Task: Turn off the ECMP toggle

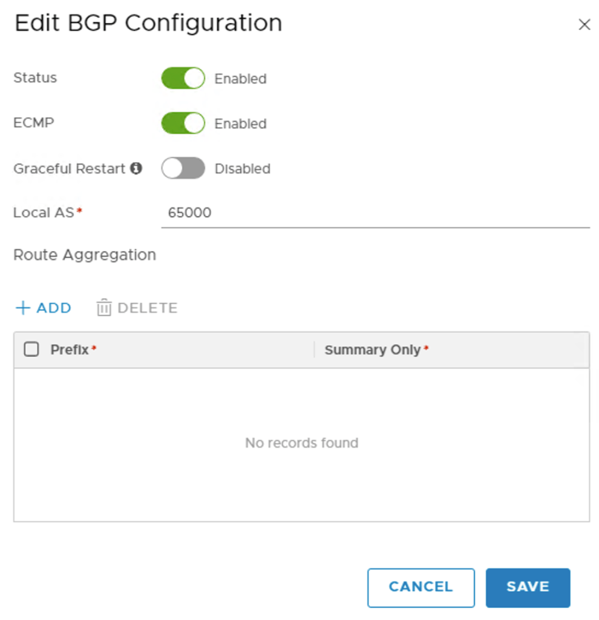Action: point(183,124)
